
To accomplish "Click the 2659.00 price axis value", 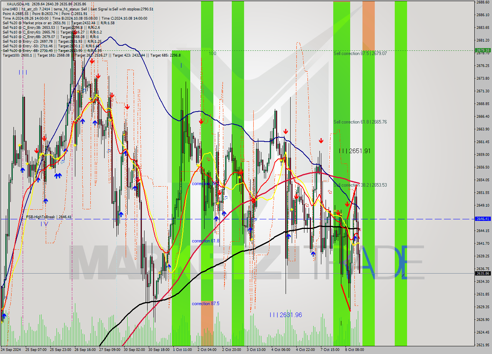I will point(482,154).
